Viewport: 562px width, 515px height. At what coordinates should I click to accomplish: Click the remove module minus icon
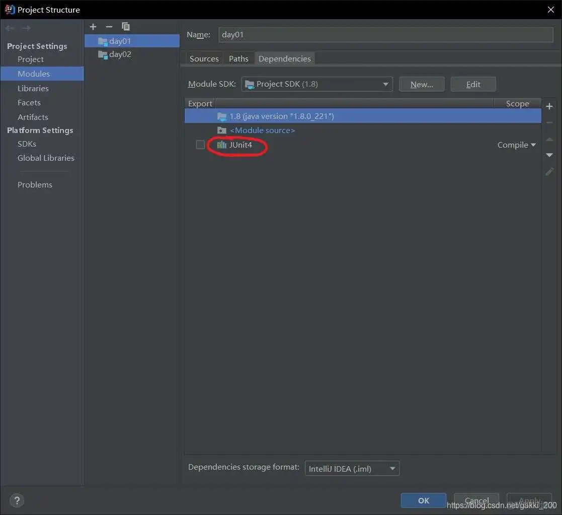pyautogui.click(x=109, y=26)
